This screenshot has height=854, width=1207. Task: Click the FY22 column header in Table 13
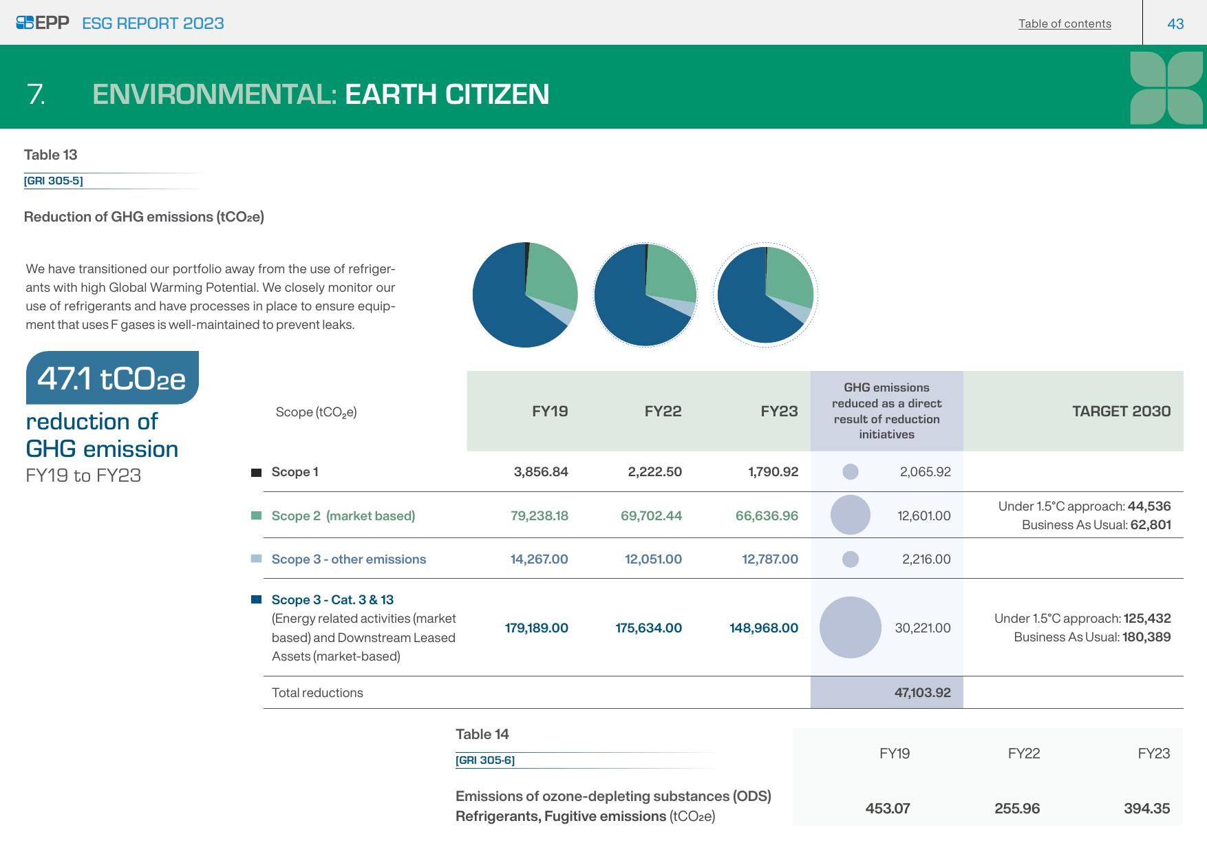click(x=663, y=412)
